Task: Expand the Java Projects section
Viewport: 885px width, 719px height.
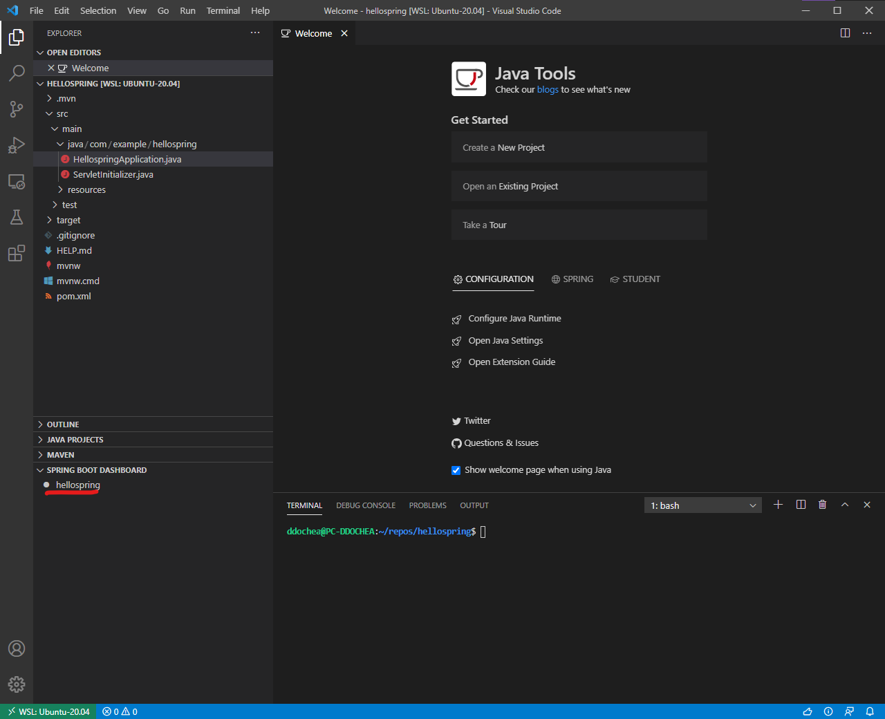Action: (153, 440)
